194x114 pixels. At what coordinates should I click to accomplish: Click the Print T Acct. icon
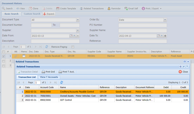[60, 72]
